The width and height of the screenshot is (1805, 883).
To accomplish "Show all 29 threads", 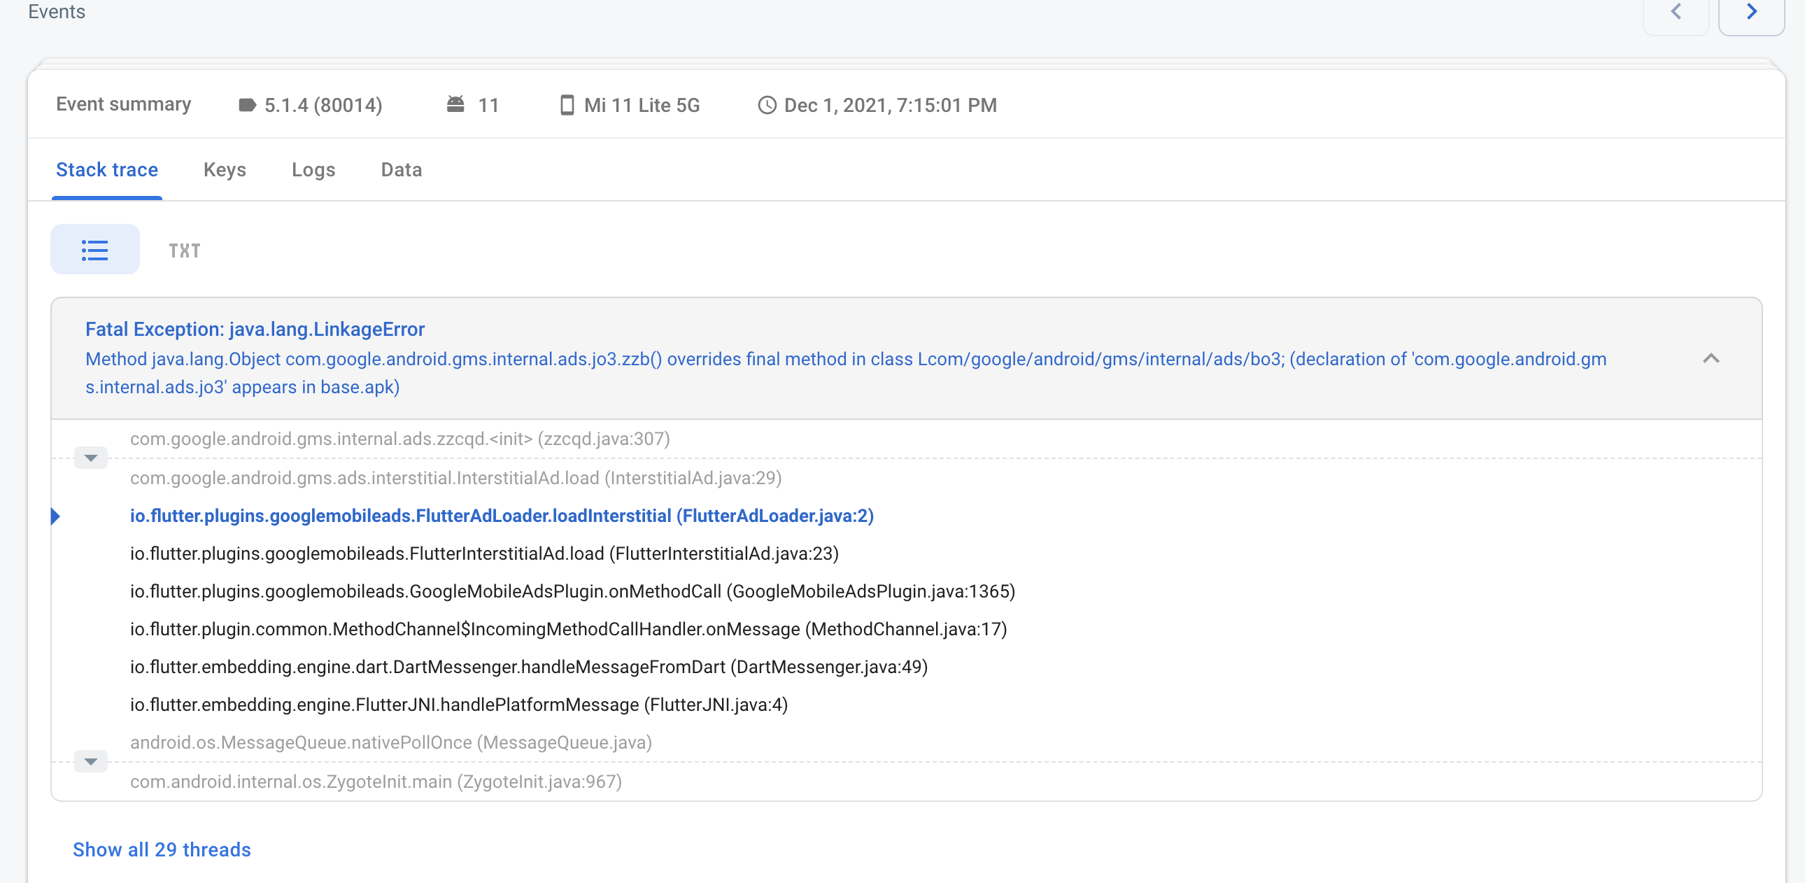I will [161, 849].
